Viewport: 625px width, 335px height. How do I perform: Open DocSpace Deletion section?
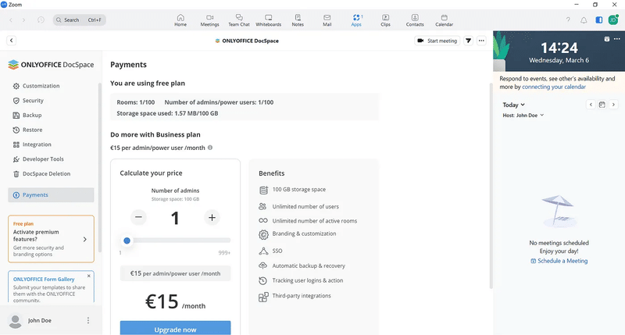[41, 173]
